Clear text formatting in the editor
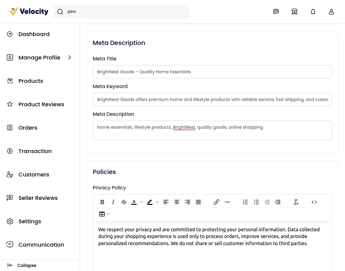 point(296,202)
